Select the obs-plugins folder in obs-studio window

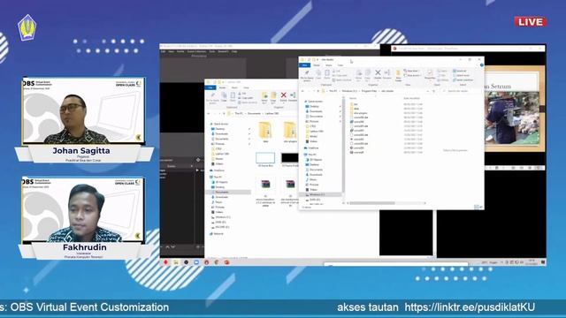pos(360,113)
